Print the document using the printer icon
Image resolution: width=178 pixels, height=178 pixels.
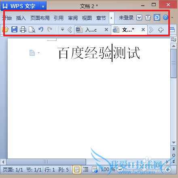pos(23,30)
